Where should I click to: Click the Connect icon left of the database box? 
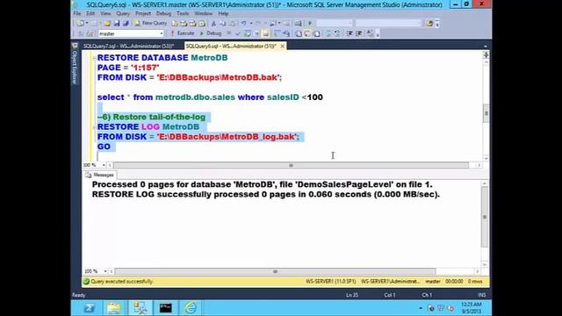(x=81, y=33)
